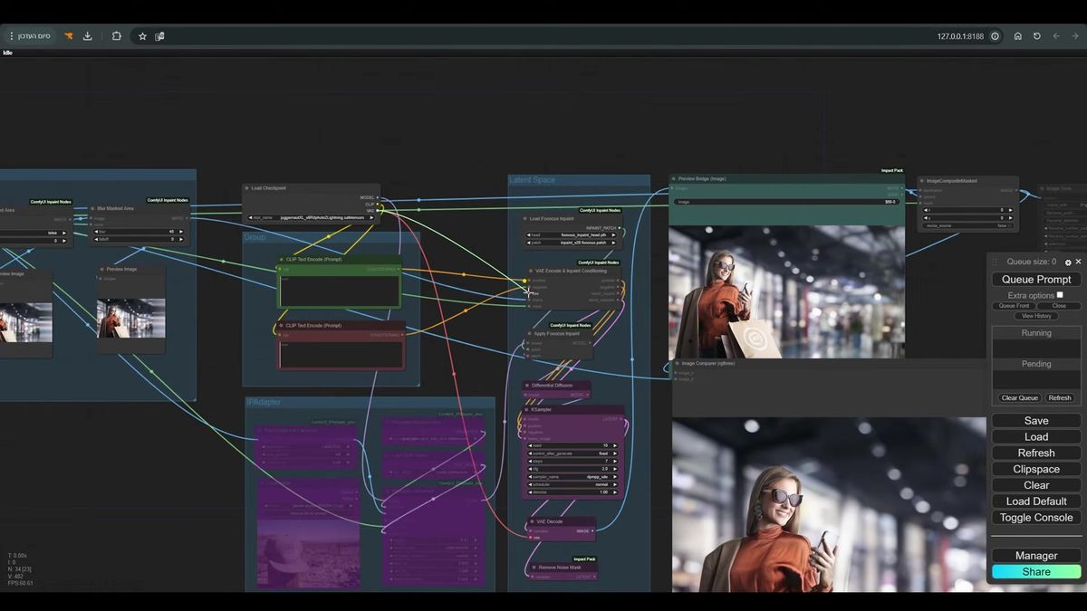Bookmark the page with the star icon

pyautogui.click(x=142, y=36)
